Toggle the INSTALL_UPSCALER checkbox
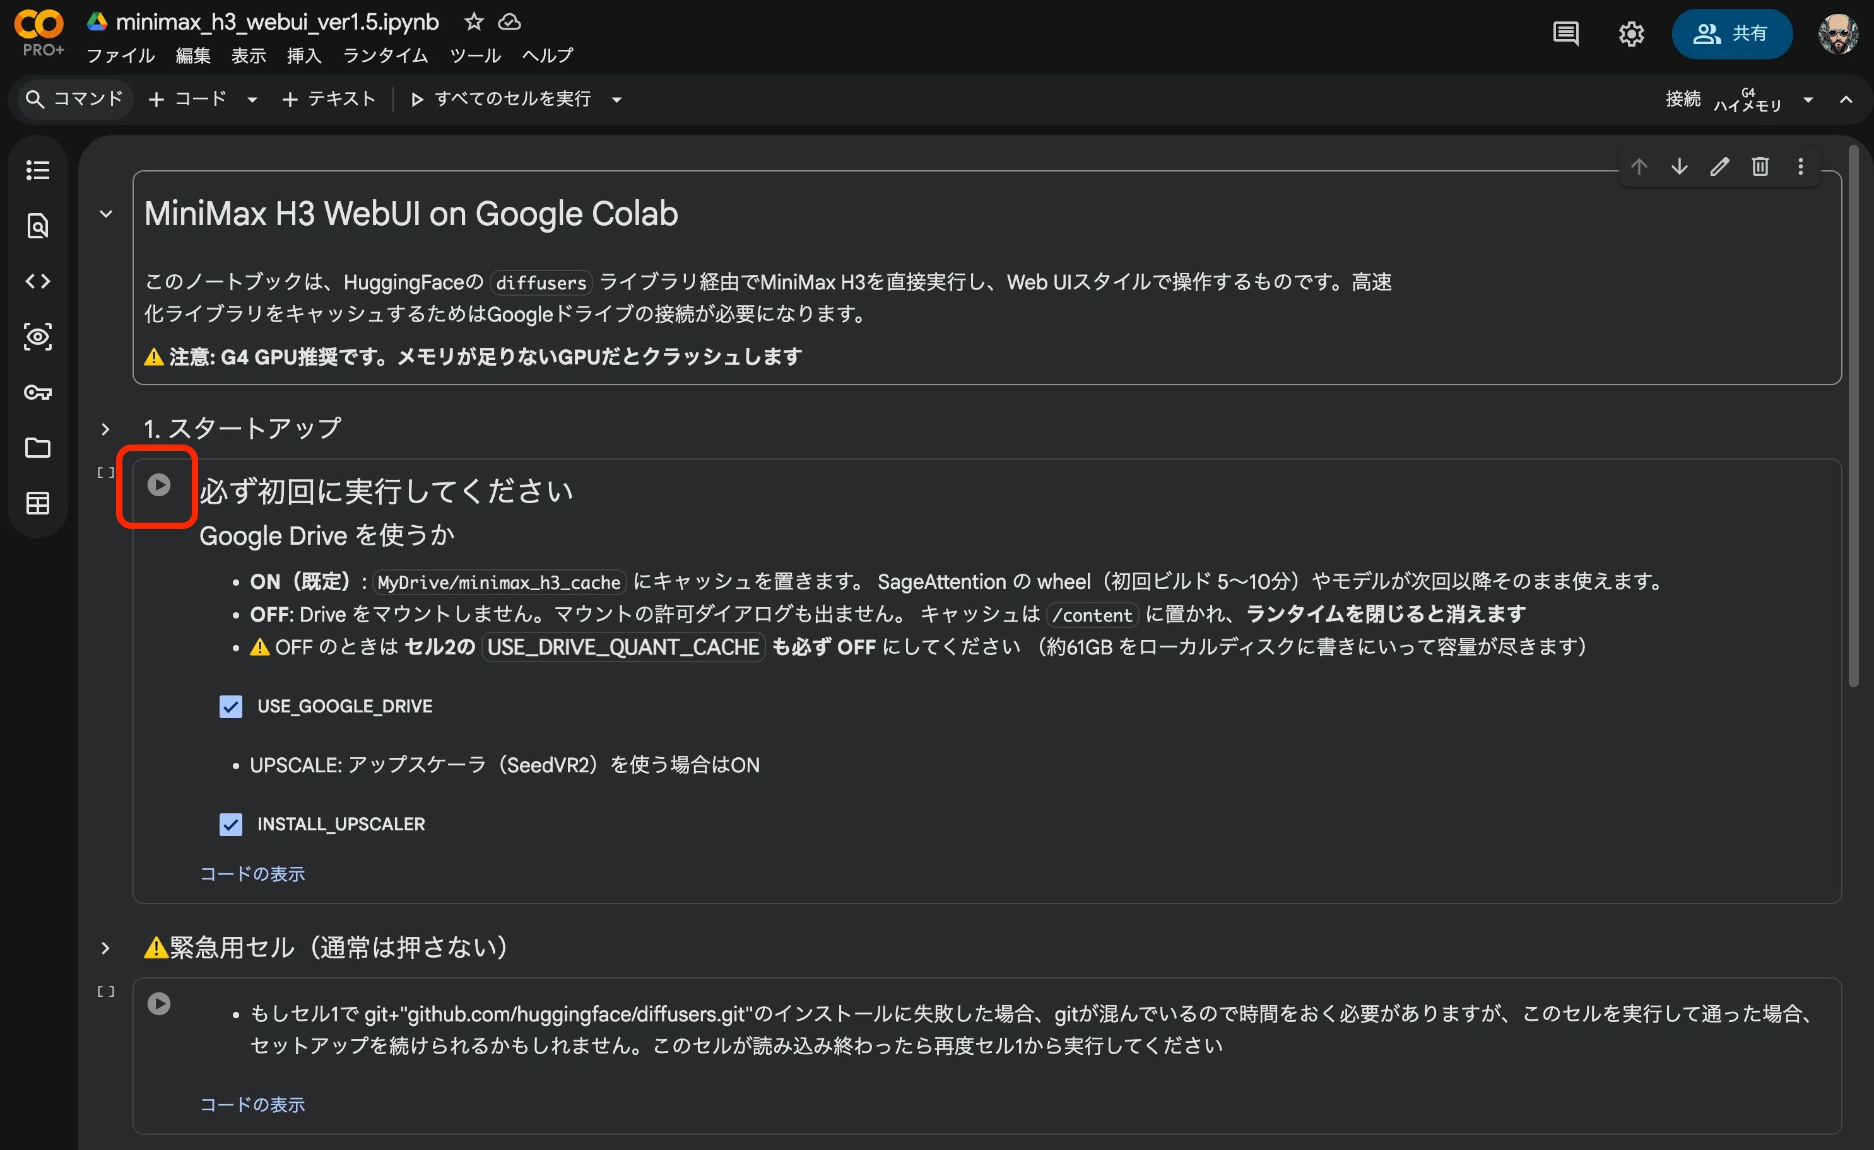The image size is (1874, 1150). point(231,825)
